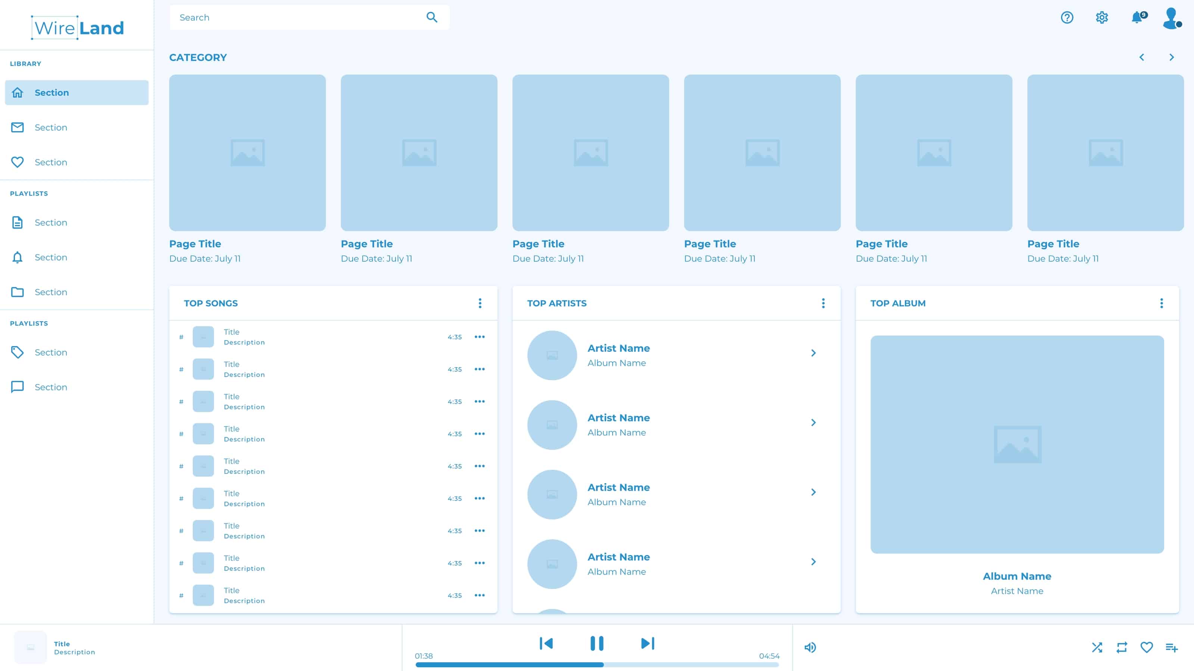Enable shuffle in the player bar
The height and width of the screenshot is (671, 1194).
1097,647
